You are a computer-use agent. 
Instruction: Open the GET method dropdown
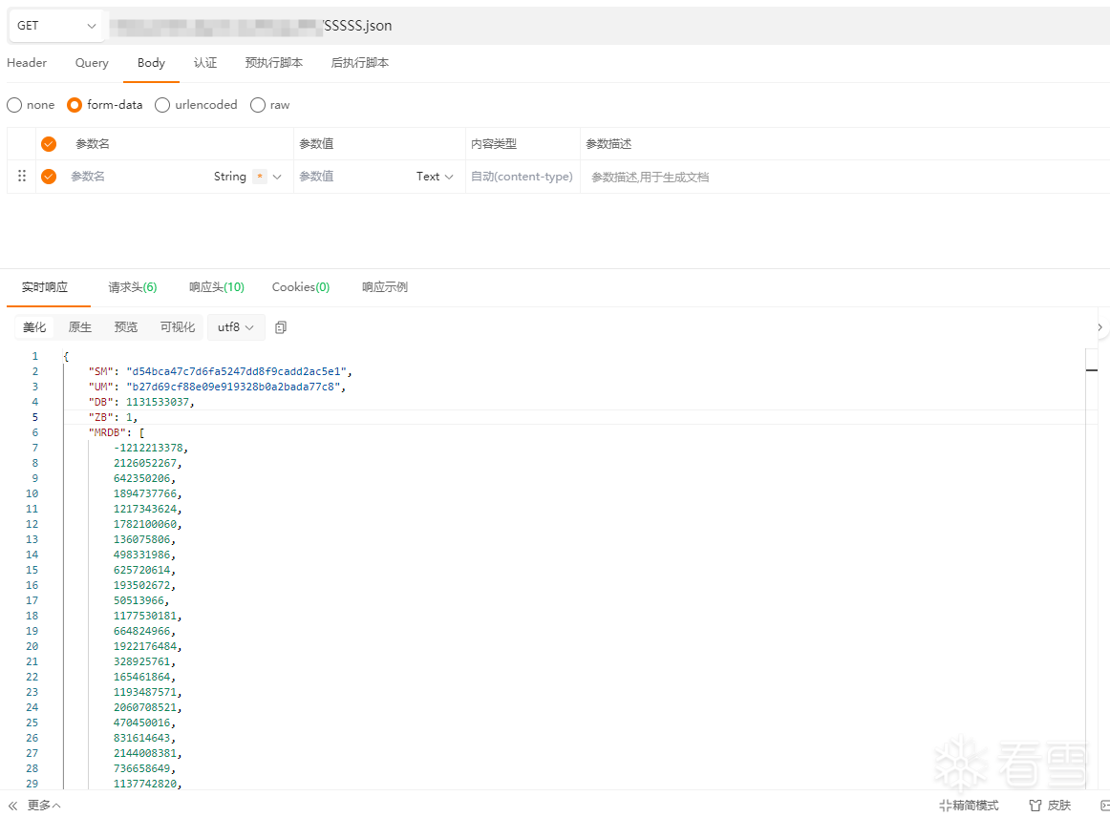coord(56,26)
